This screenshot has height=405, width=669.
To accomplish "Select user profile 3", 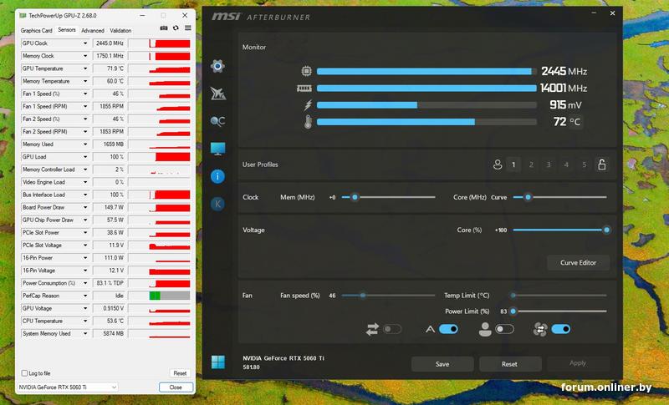I will [x=549, y=165].
